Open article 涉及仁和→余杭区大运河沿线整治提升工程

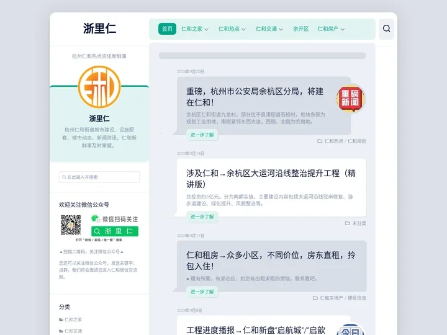point(271,179)
